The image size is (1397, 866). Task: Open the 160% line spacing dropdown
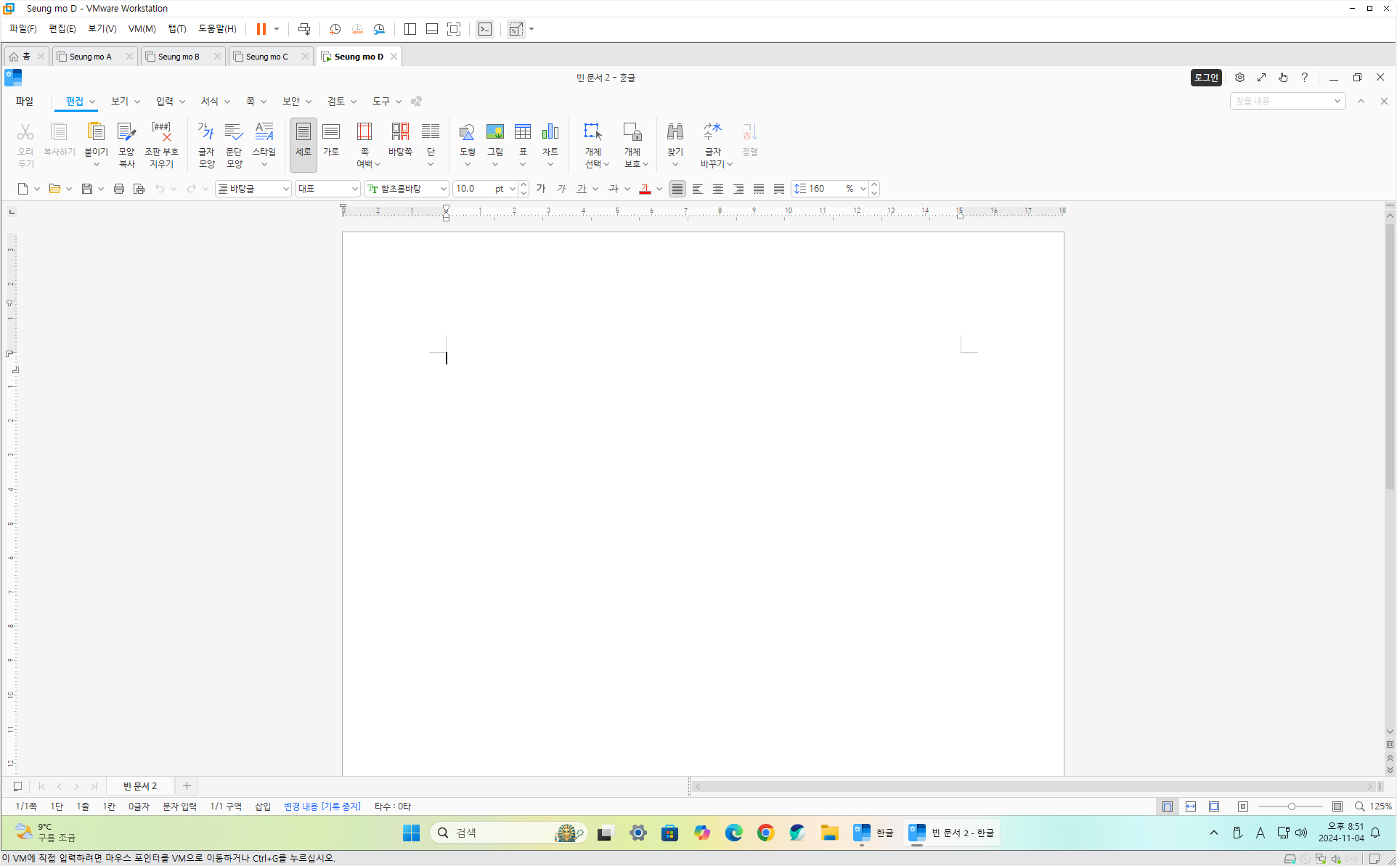[x=863, y=189]
